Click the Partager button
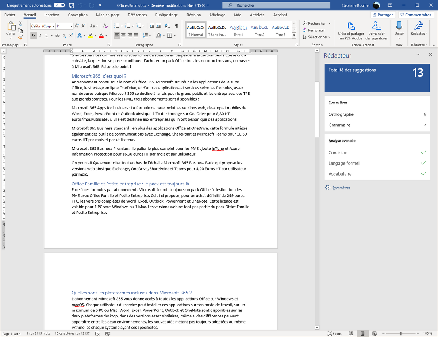Screen dimensions: 438x337 (x=383, y=15)
